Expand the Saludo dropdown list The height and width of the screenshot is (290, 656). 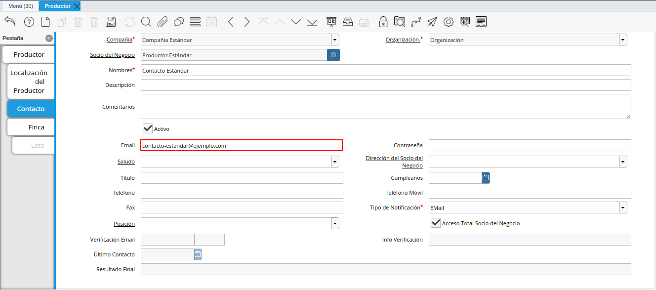335,162
